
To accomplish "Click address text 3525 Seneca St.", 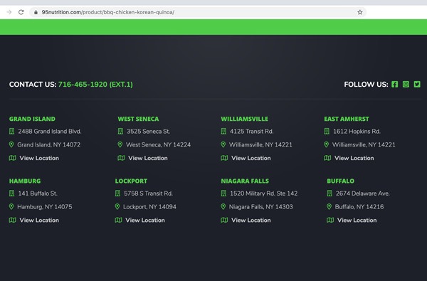I will (149, 131).
